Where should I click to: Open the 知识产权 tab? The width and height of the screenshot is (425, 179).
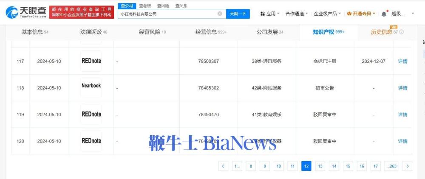click(329, 32)
